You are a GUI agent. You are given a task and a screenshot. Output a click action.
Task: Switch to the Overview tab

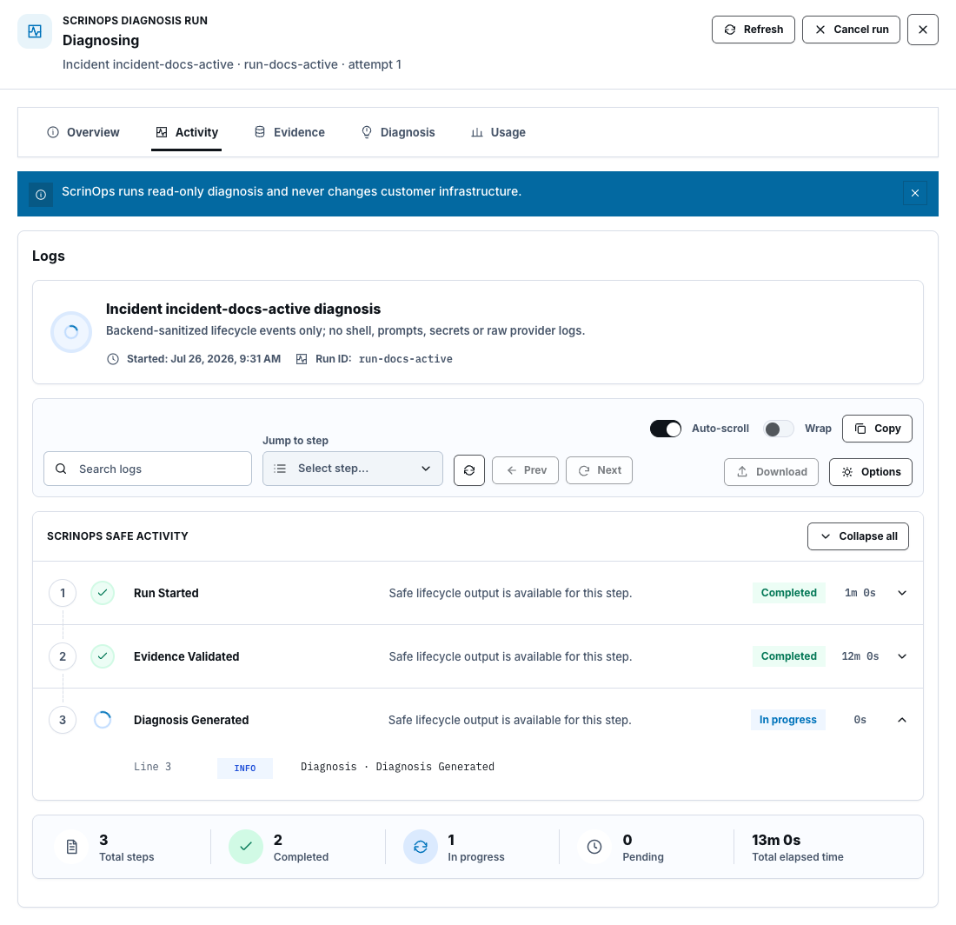pyautogui.click(x=83, y=132)
